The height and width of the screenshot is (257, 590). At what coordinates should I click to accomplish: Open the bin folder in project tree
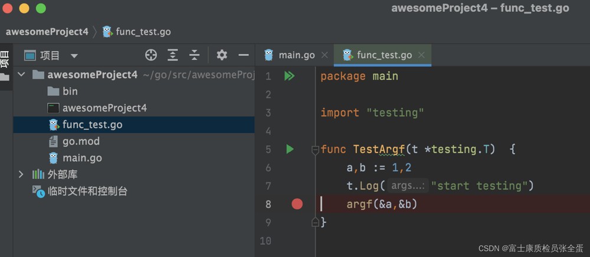coord(70,91)
